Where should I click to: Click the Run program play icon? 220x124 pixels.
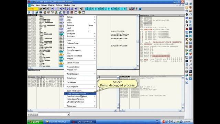point(52,9)
